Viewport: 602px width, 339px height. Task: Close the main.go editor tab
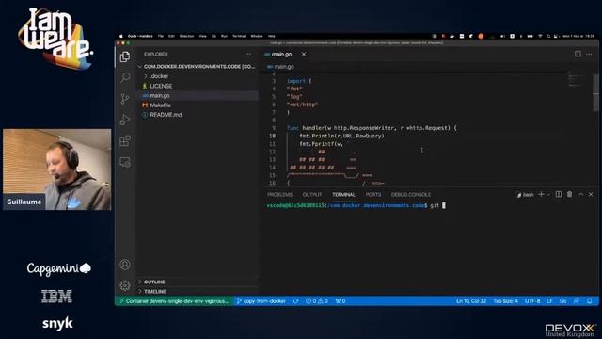pyautogui.click(x=304, y=55)
